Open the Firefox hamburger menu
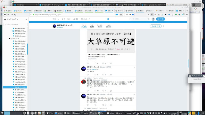The height and width of the screenshot is (115, 205). pos(187,15)
